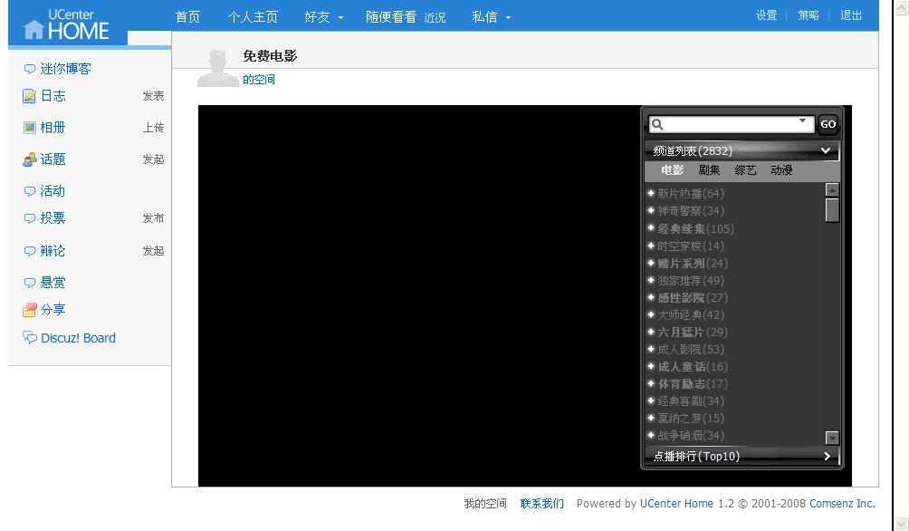Open 设置 link at top right

(766, 15)
